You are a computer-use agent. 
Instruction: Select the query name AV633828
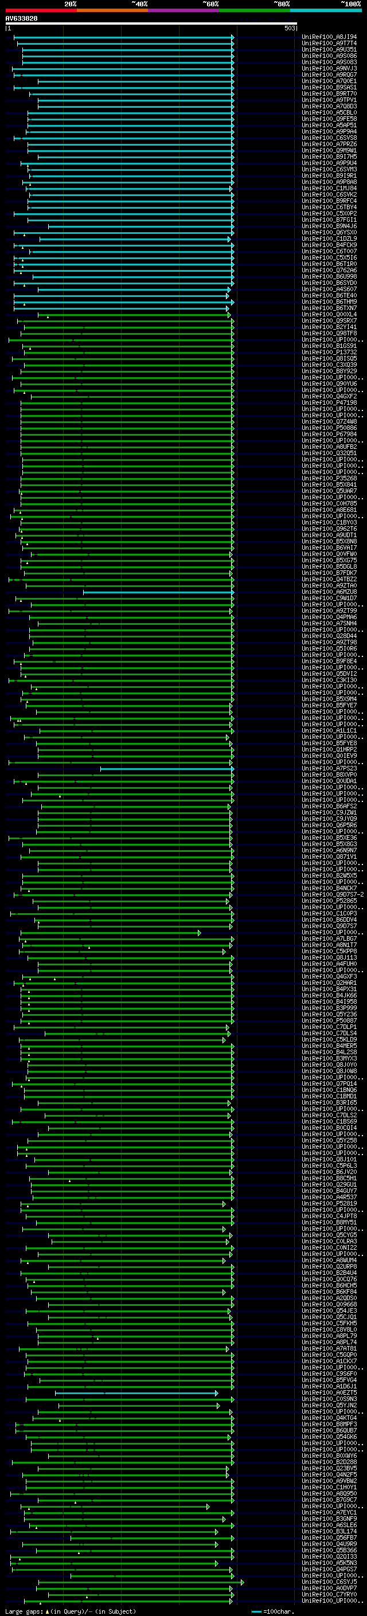(21, 19)
